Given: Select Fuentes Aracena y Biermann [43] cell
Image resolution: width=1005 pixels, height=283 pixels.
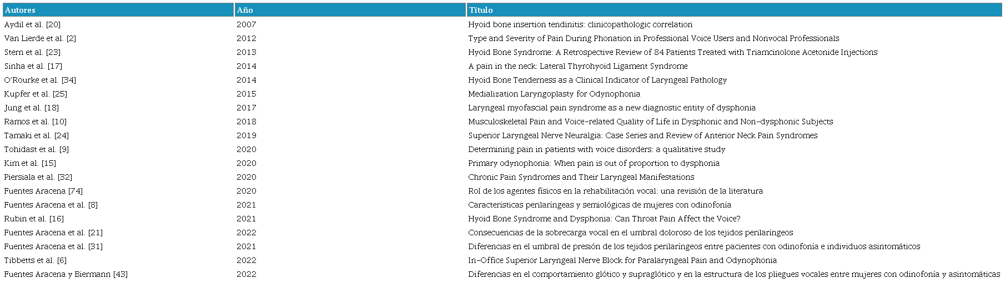Looking at the screenshot, I should [66, 274].
